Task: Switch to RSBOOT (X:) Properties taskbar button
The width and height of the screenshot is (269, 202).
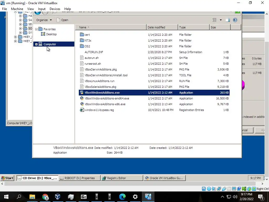Action: tap(80, 178)
